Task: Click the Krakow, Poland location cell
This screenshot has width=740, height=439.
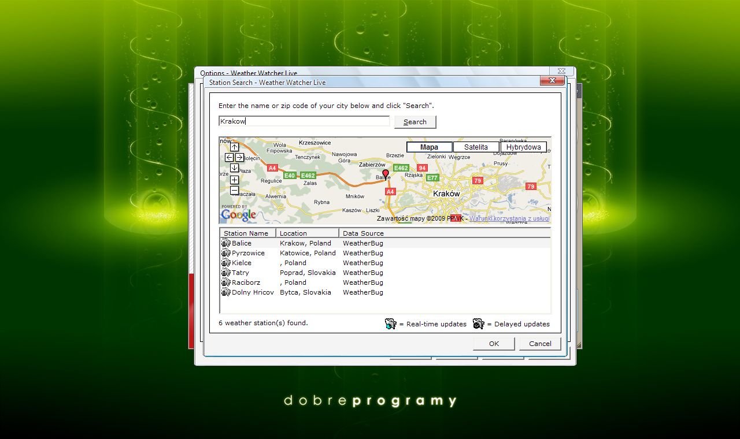Action: pos(306,243)
